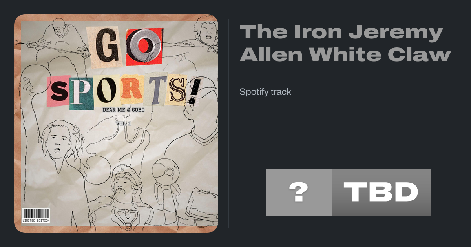Open The Iron Jeremy Allen White Claw title
The height and width of the screenshot is (247, 471).
345,44
